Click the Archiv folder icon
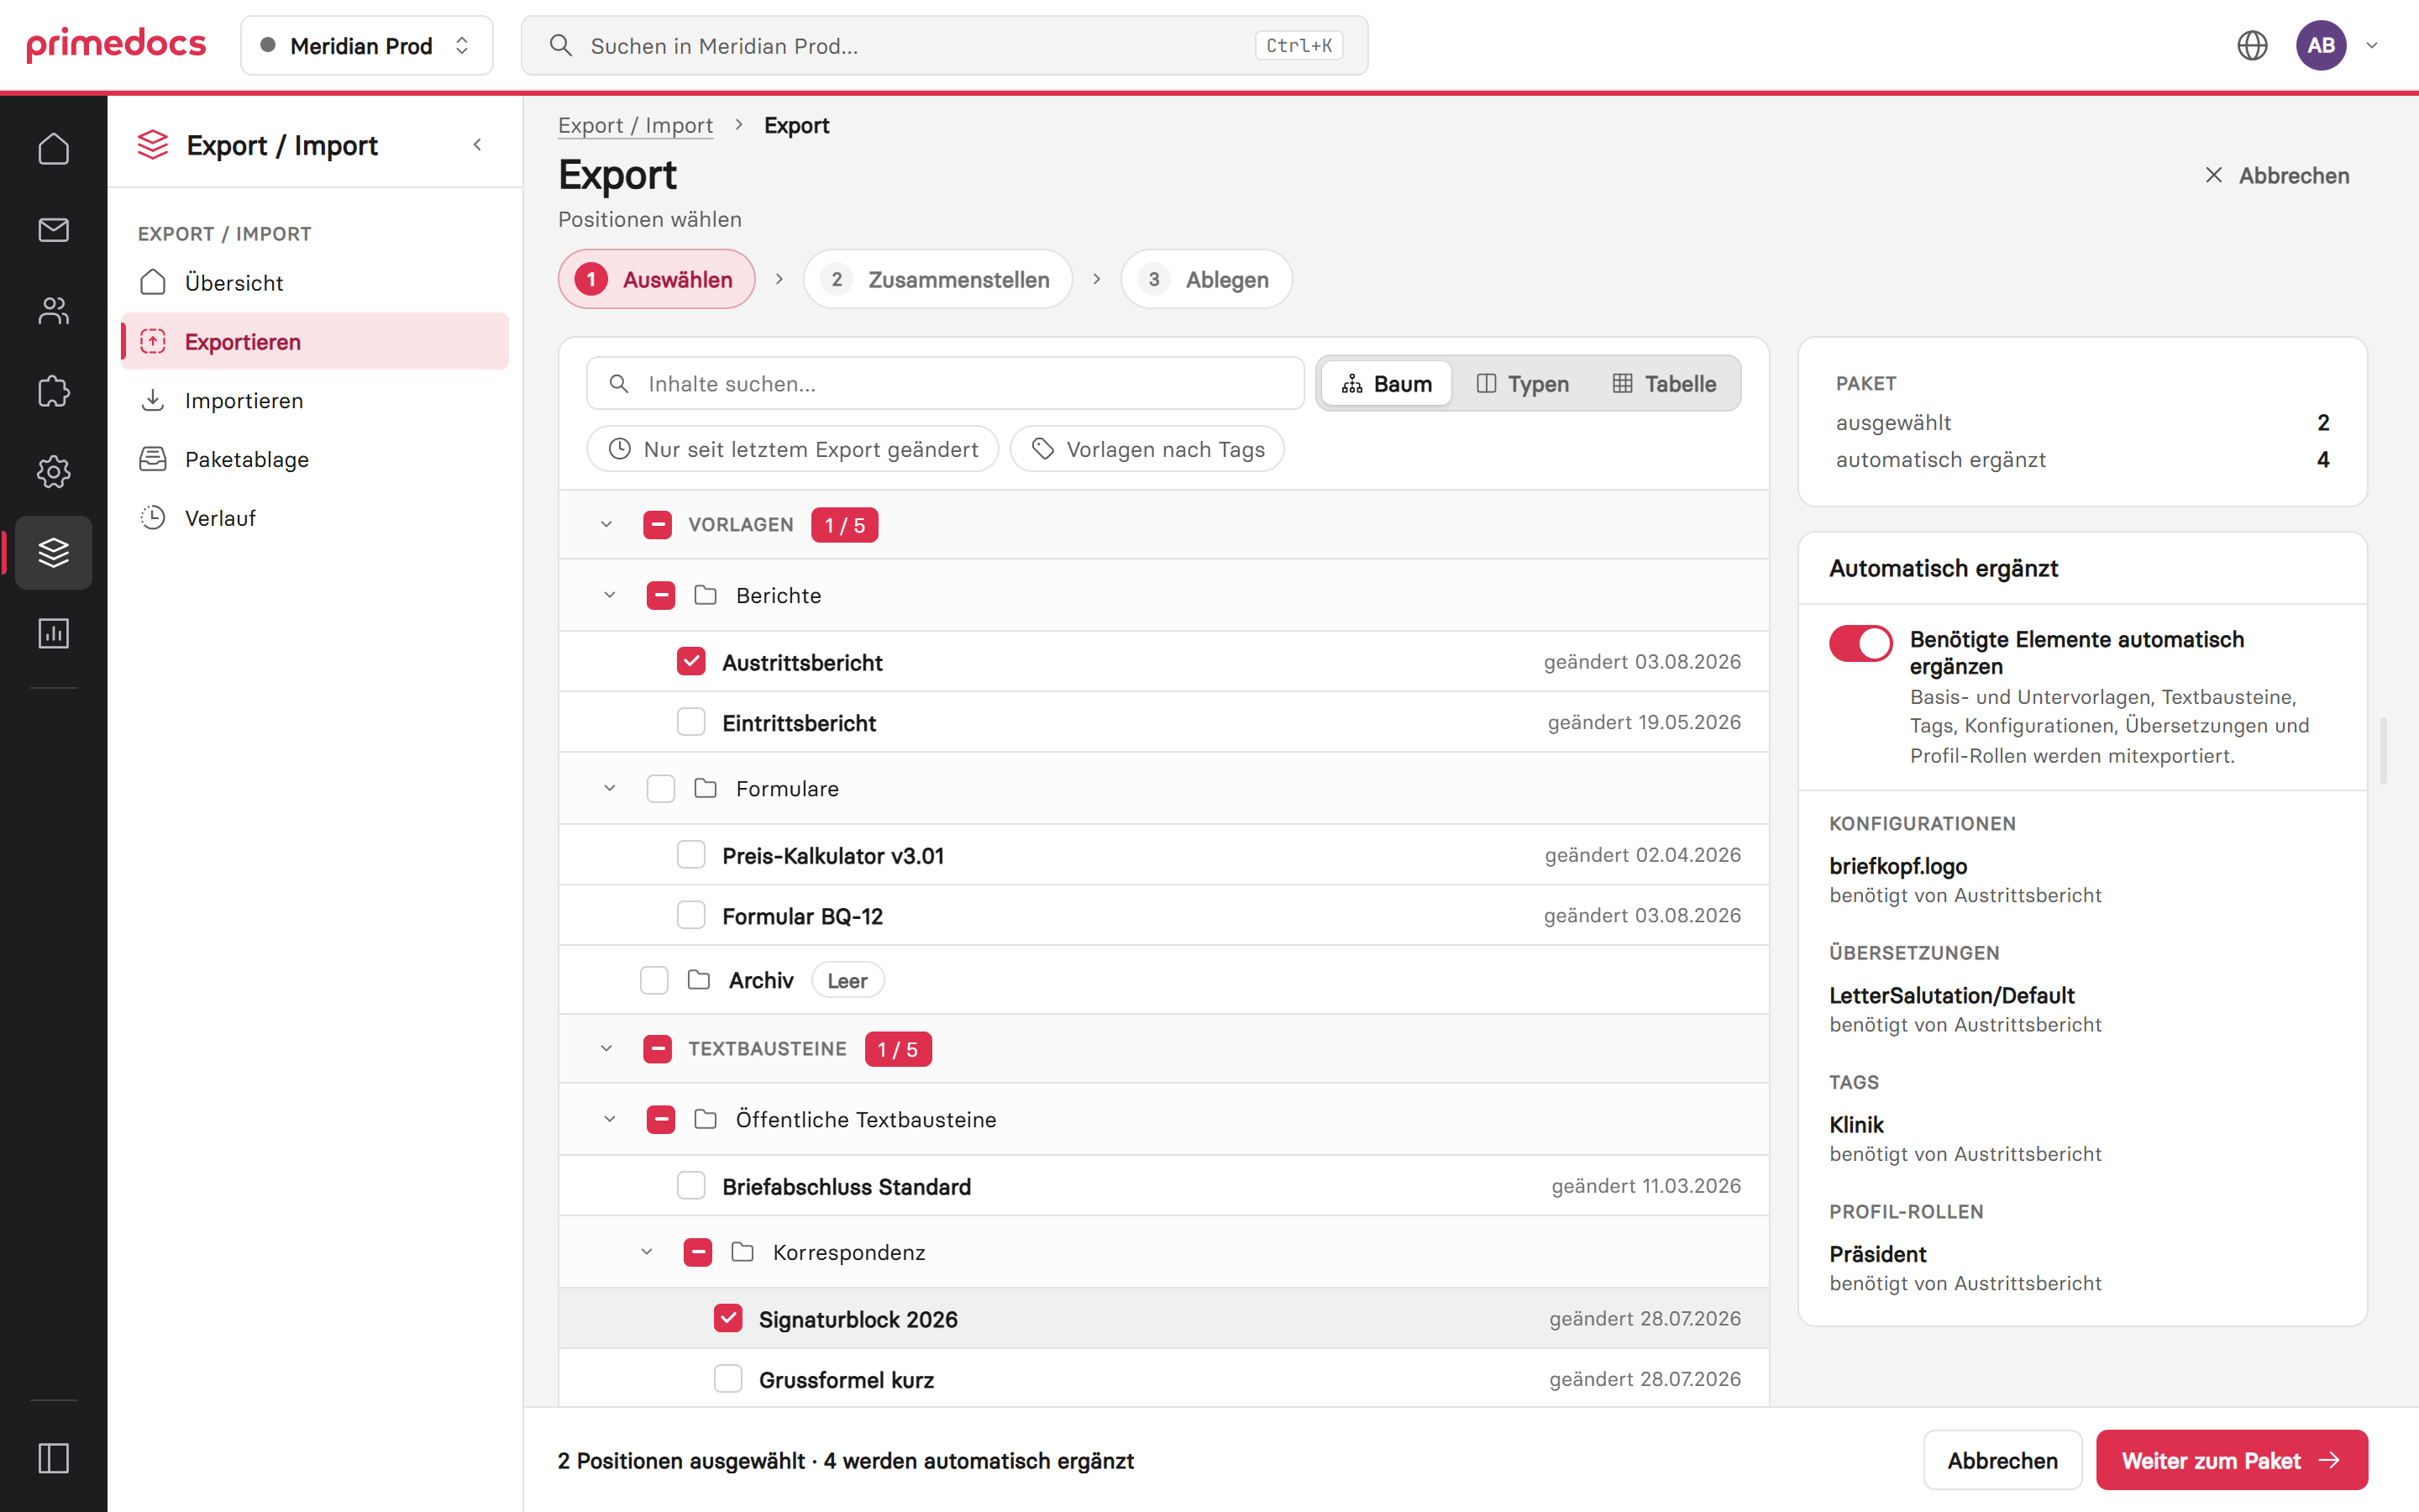Image resolution: width=2419 pixels, height=1512 pixels. point(699,980)
